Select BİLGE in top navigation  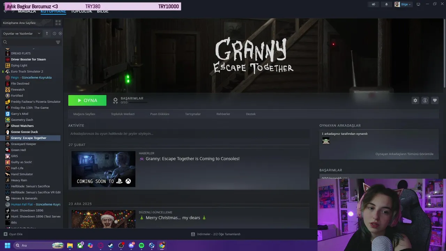click(102, 11)
